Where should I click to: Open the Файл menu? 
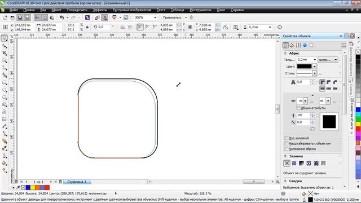(x=14, y=10)
